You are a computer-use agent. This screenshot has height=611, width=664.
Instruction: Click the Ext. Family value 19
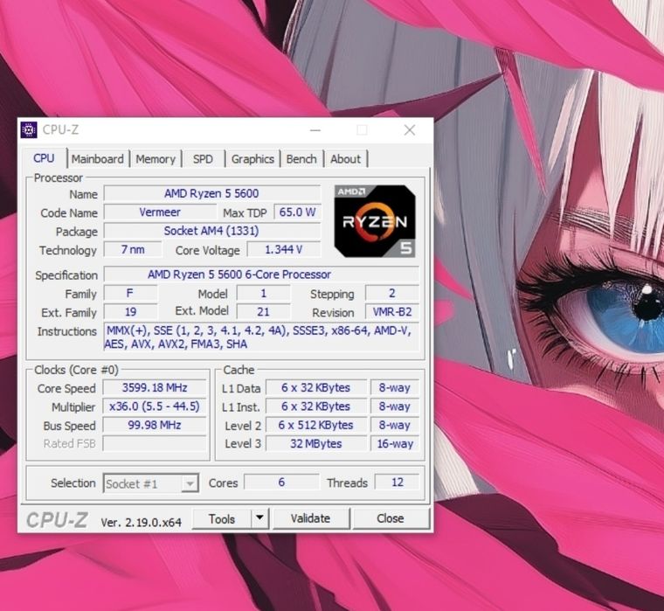pyautogui.click(x=130, y=312)
